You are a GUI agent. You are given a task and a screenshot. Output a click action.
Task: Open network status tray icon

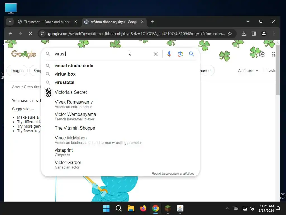tap(245, 208)
